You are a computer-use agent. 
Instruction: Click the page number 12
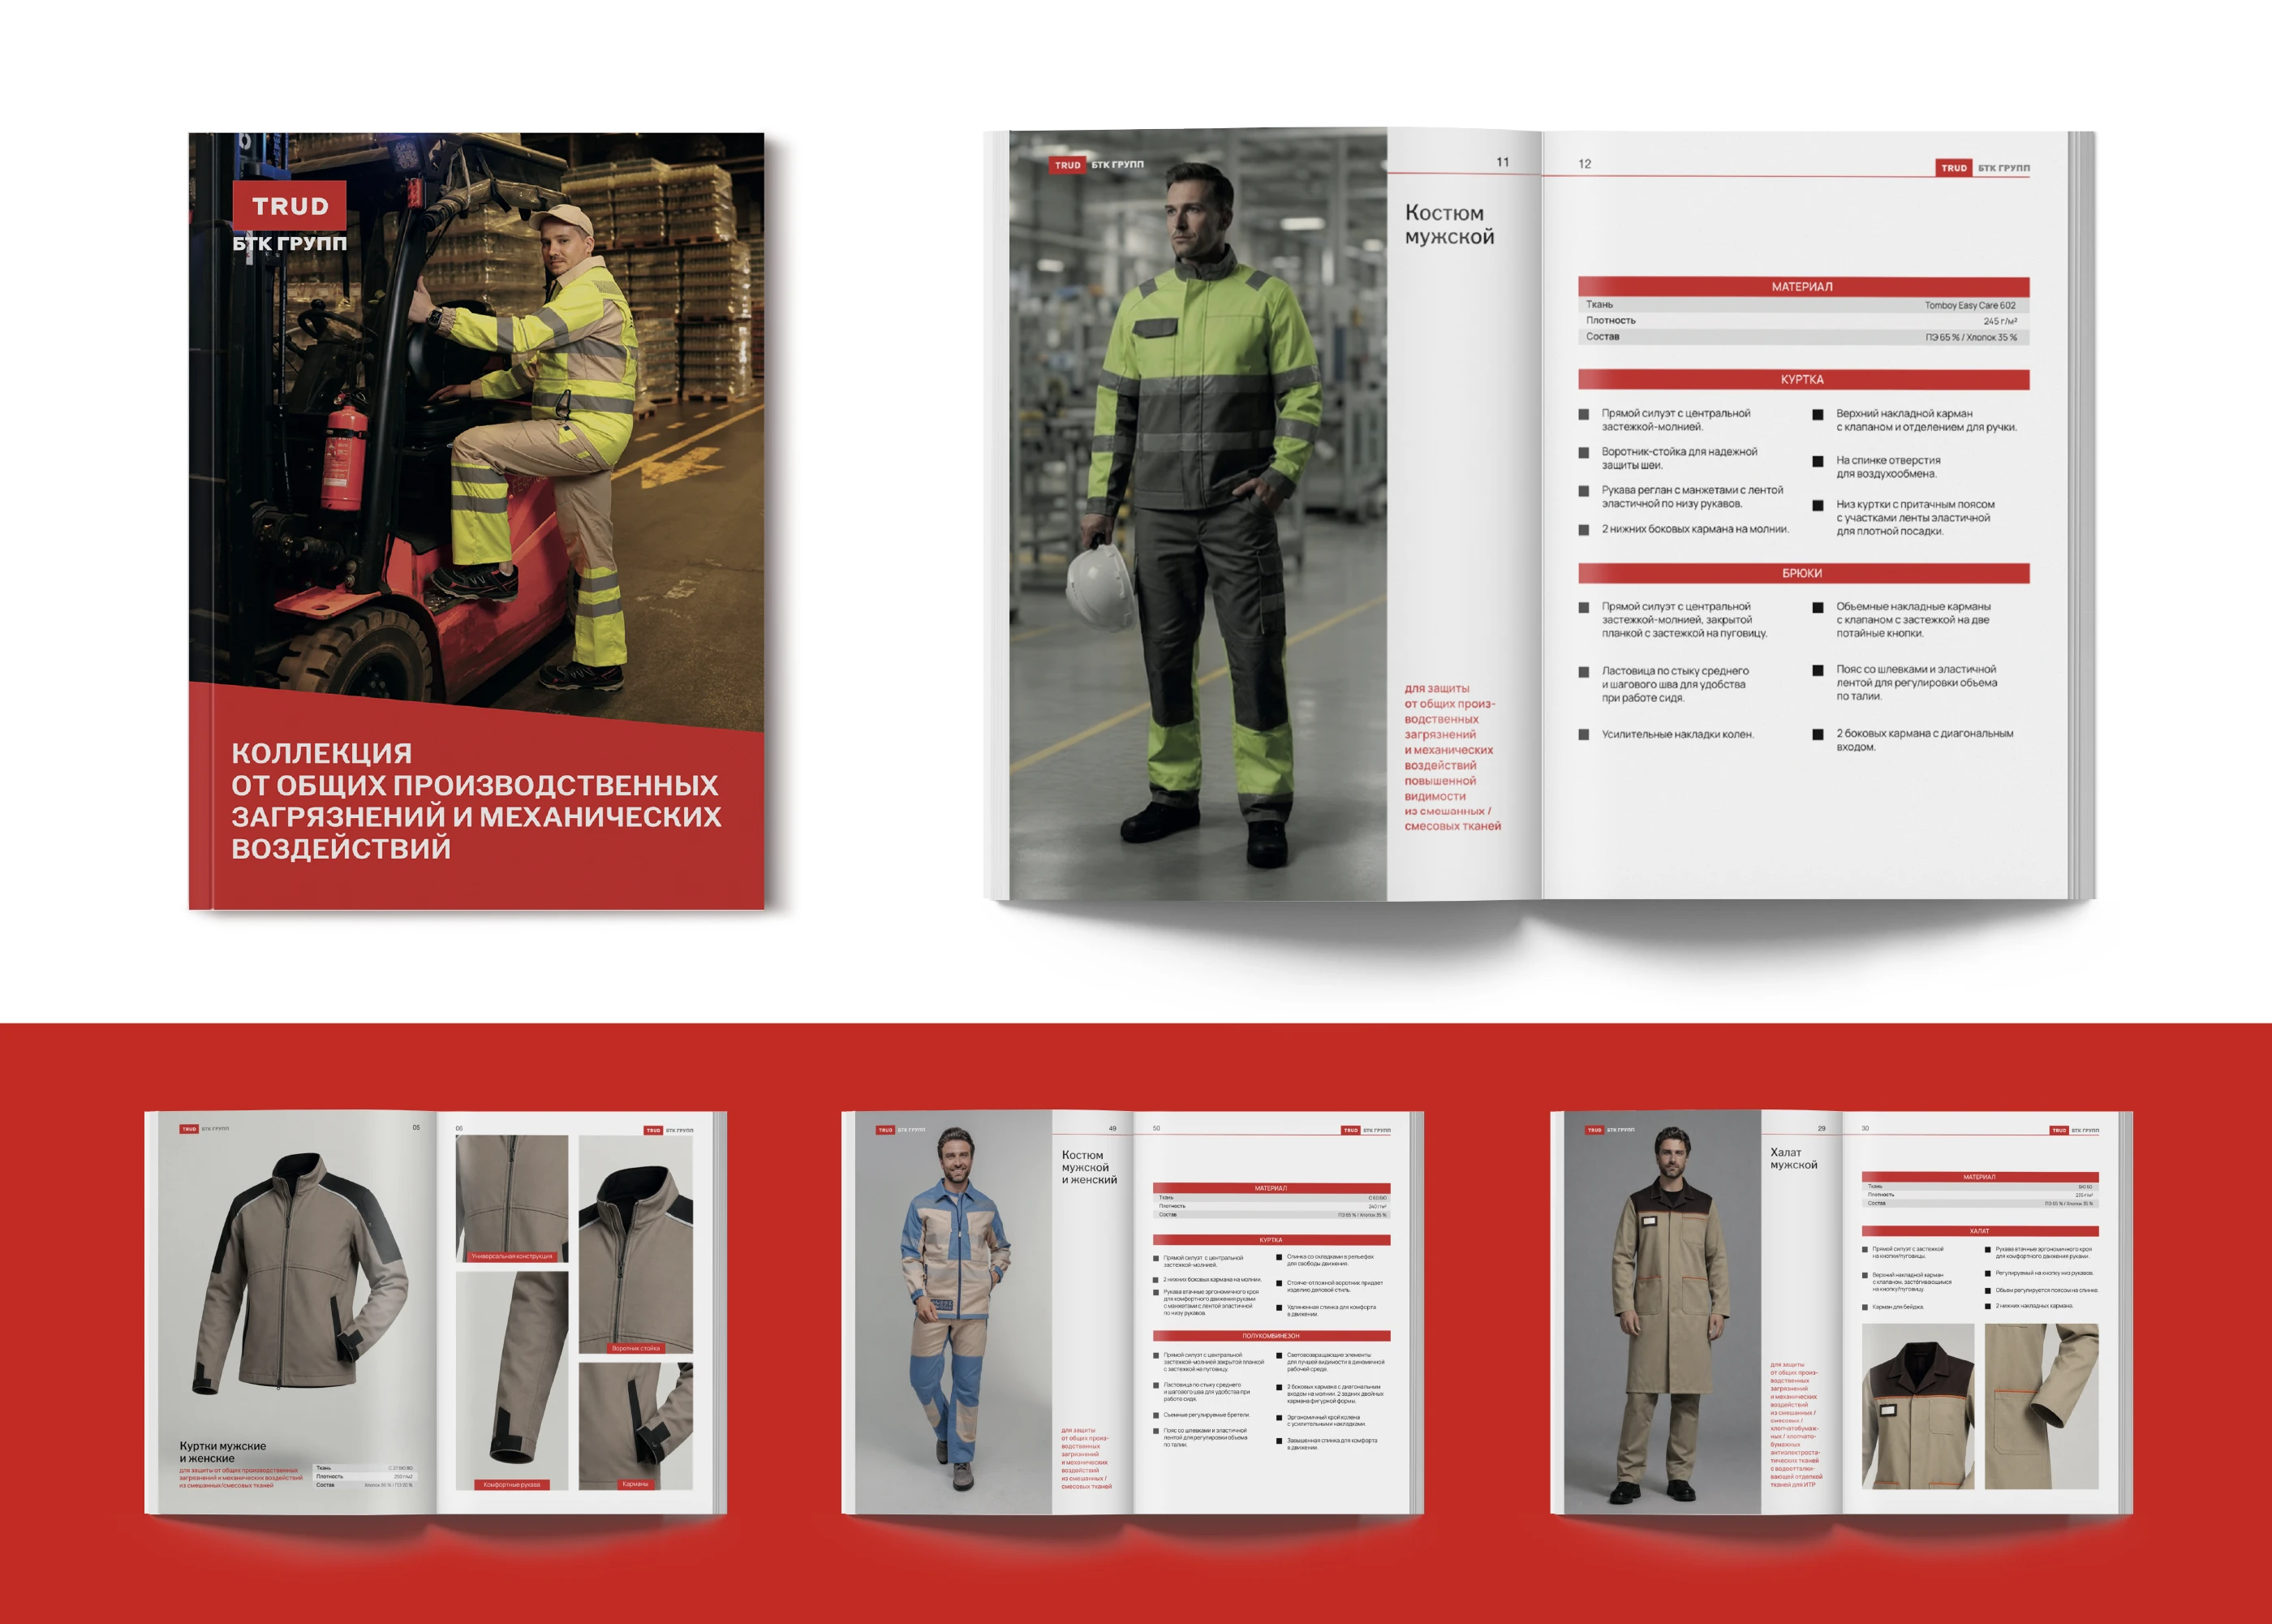pyautogui.click(x=1584, y=164)
